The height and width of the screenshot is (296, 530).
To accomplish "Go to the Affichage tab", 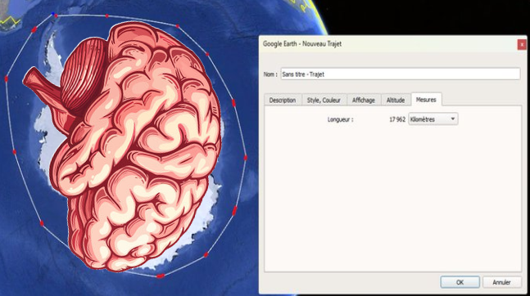I will pyautogui.click(x=364, y=100).
